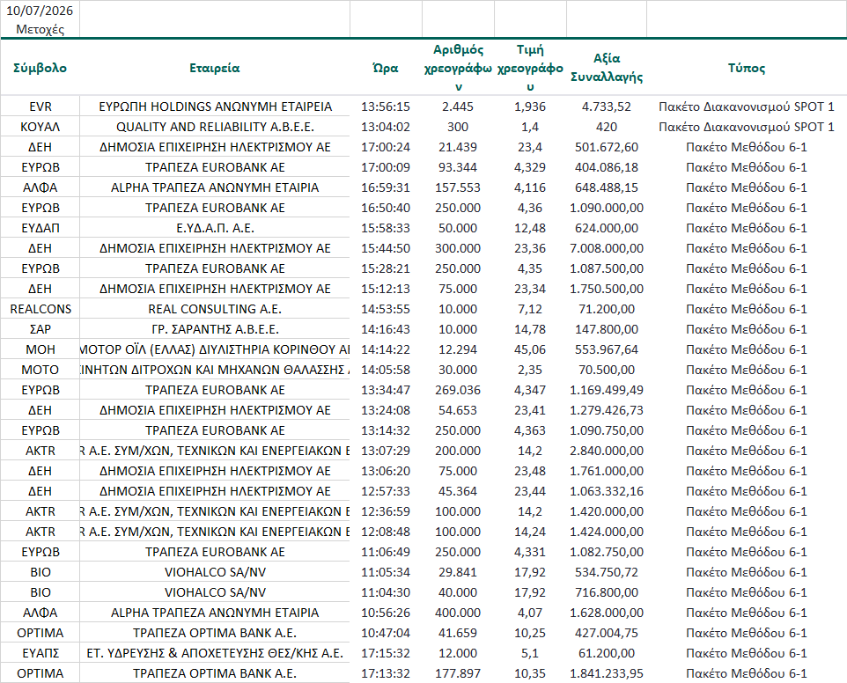
Task: Click the Μετοχές cell
Action: click(x=40, y=29)
